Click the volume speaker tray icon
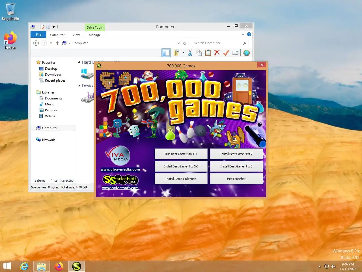 [x=333, y=267]
